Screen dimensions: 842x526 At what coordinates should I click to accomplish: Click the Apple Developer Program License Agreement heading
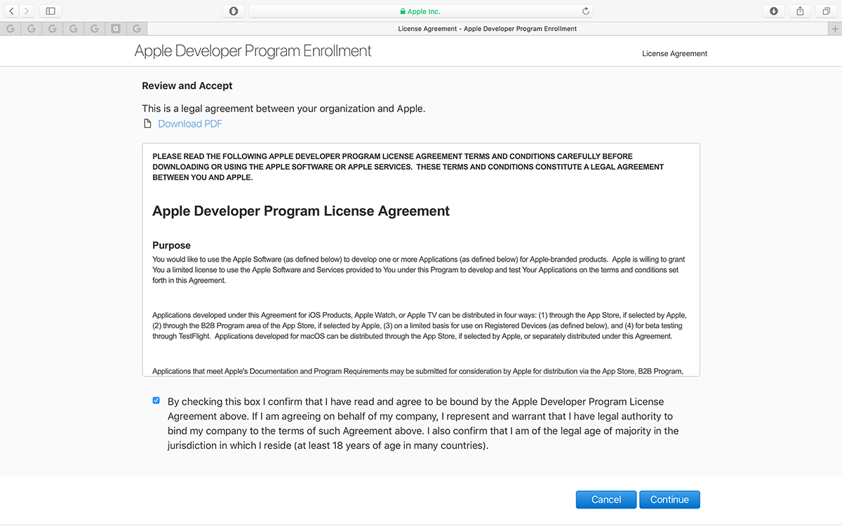click(301, 211)
